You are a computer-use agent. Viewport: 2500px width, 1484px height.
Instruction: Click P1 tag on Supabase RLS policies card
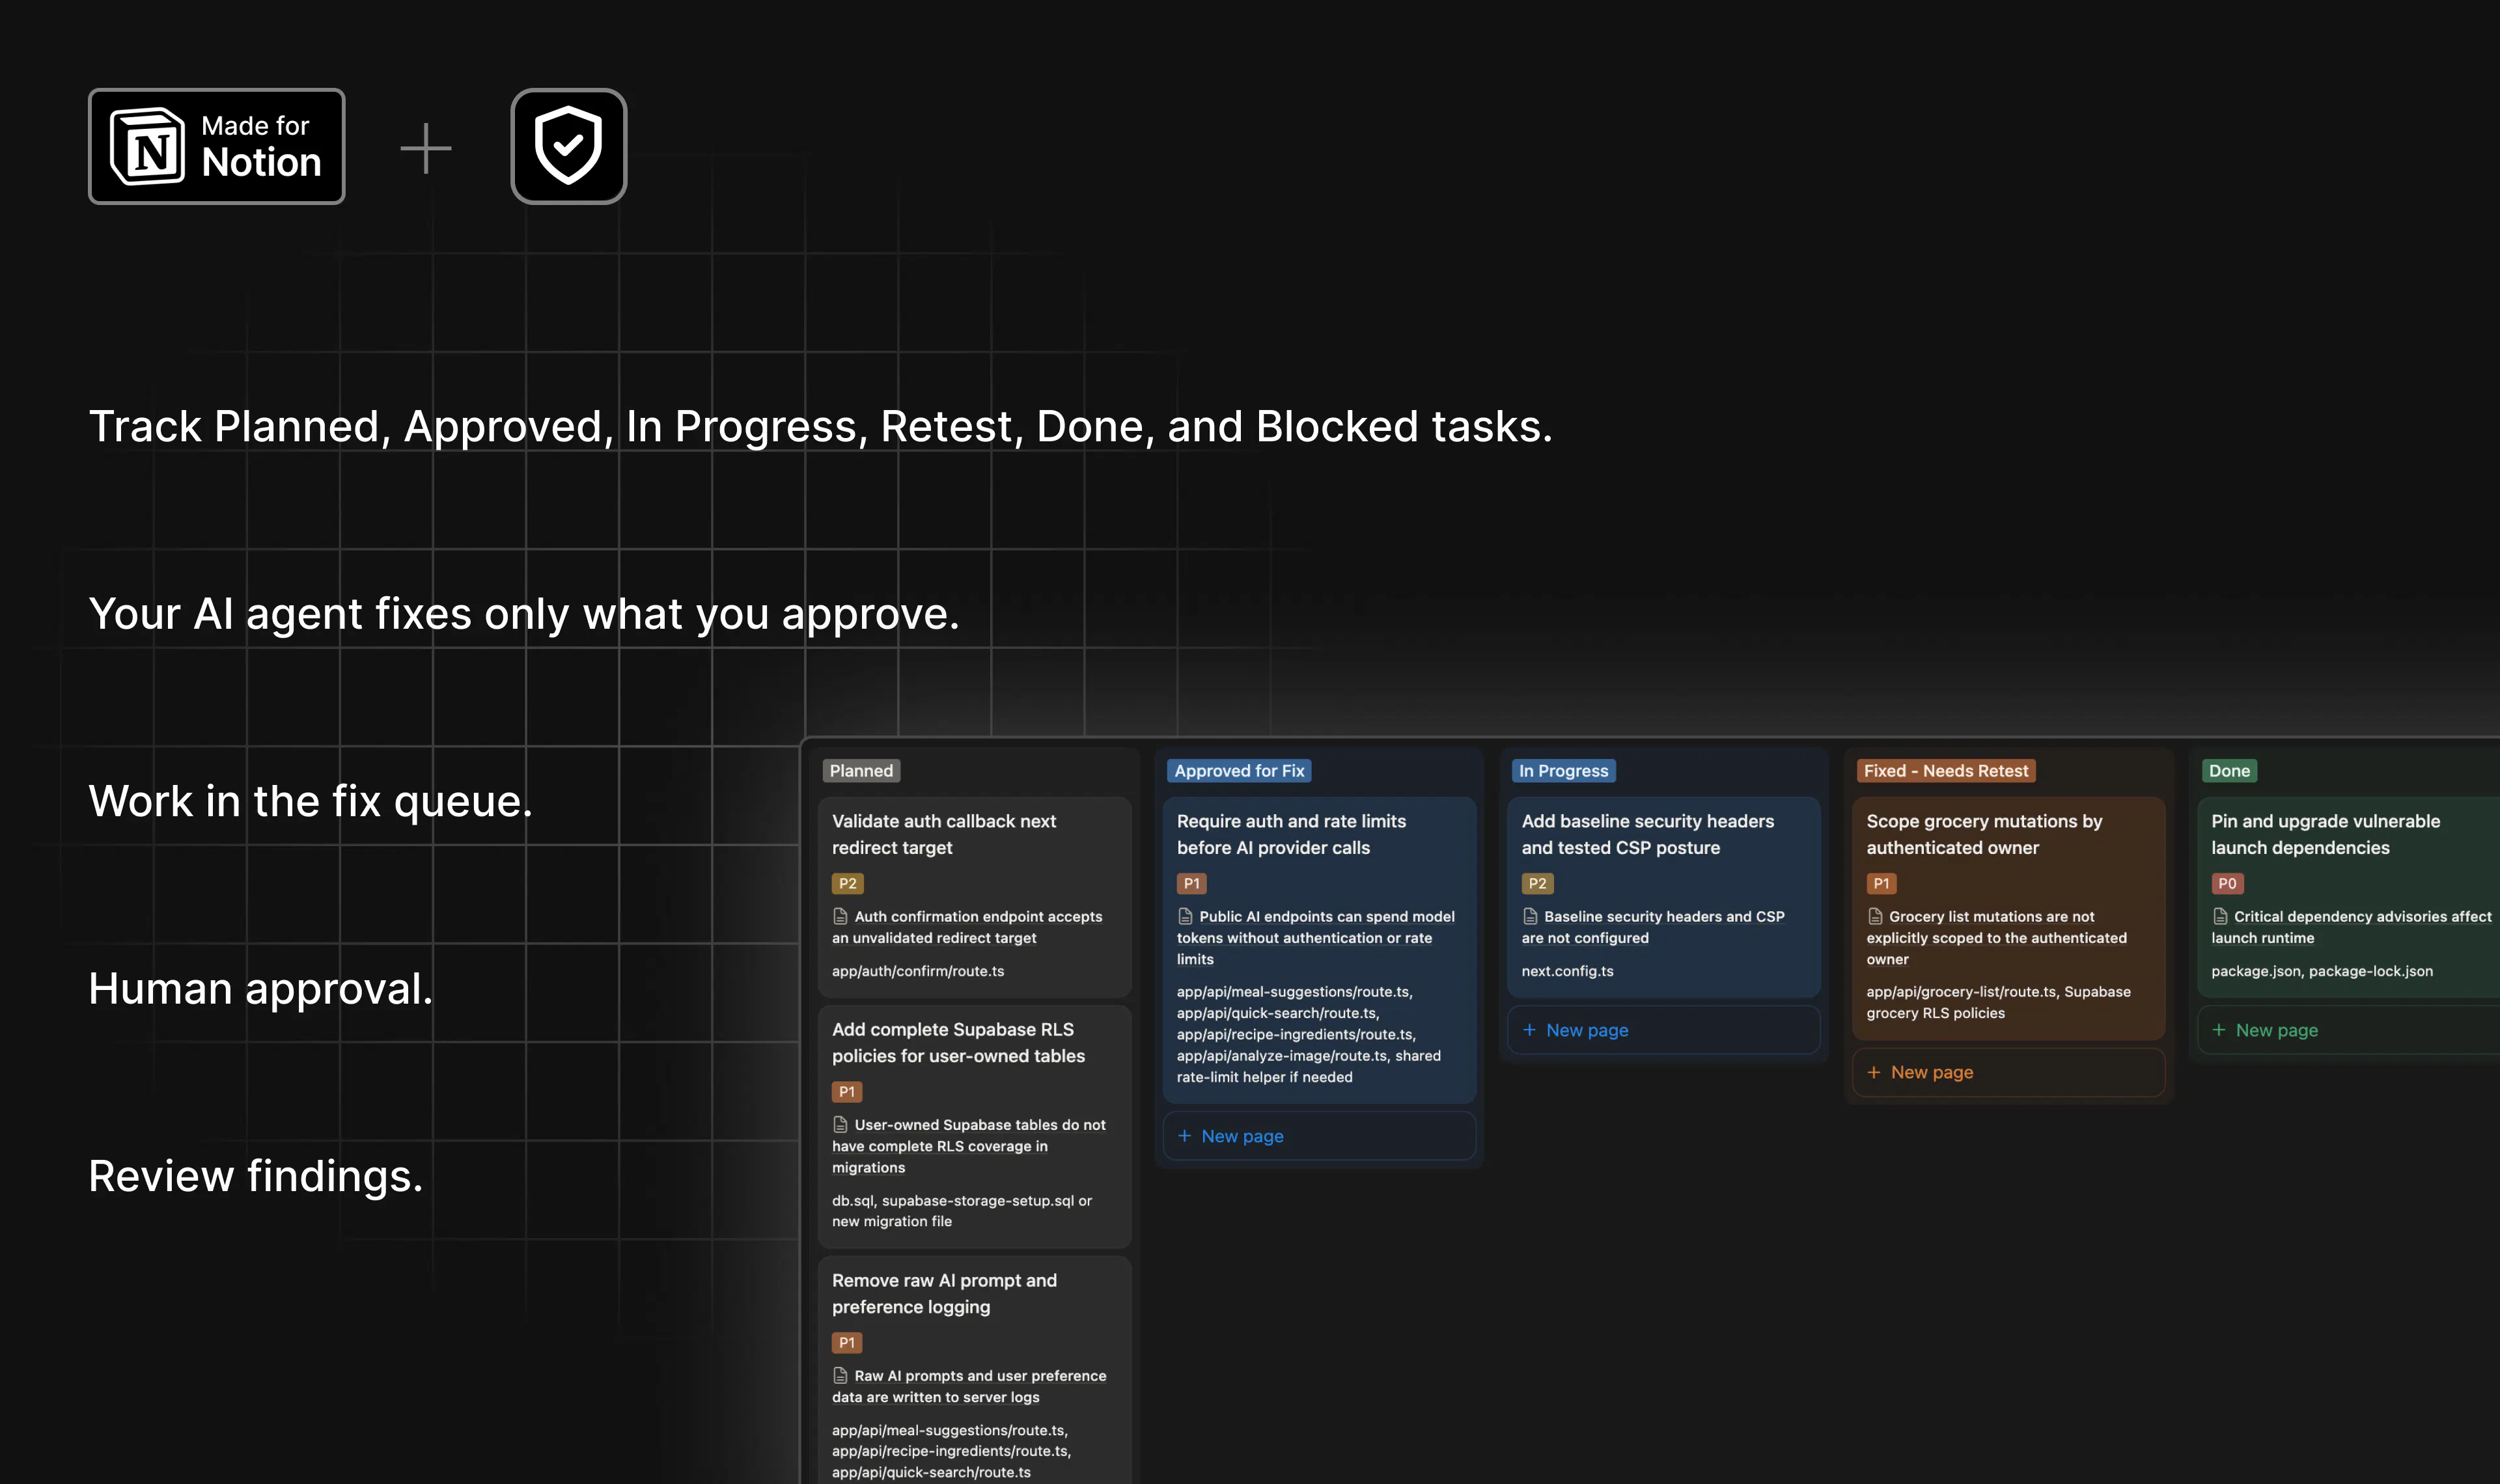point(846,1092)
